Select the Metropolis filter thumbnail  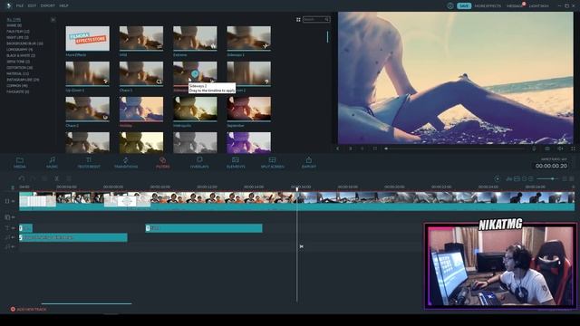click(195, 109)
